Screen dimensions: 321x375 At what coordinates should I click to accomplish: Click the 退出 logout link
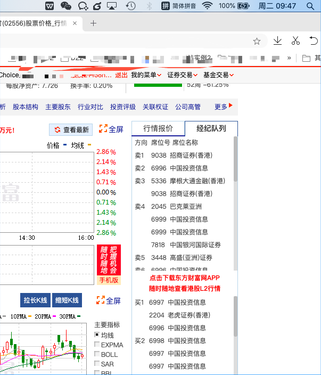(121, 75)
